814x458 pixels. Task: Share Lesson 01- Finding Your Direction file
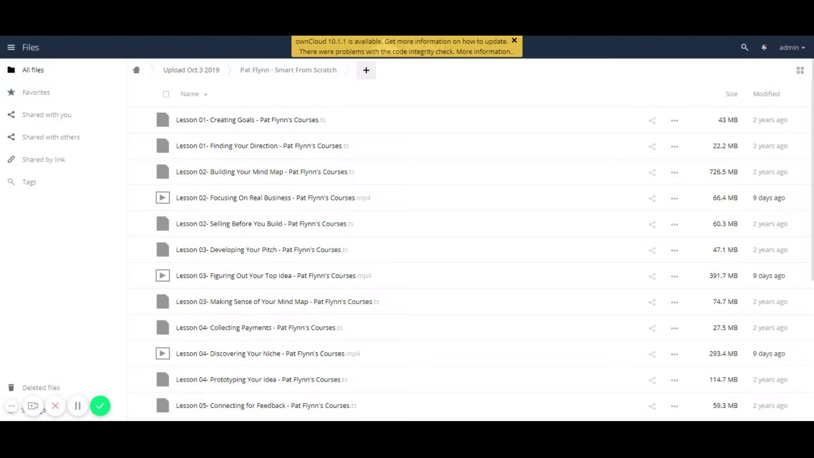click(652, 146)
